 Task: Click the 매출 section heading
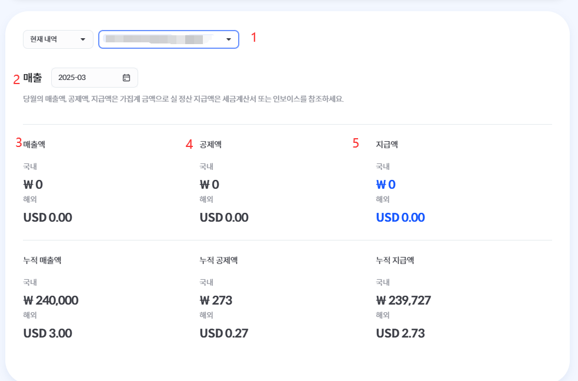pyautogui.click(x=32, y=78)
